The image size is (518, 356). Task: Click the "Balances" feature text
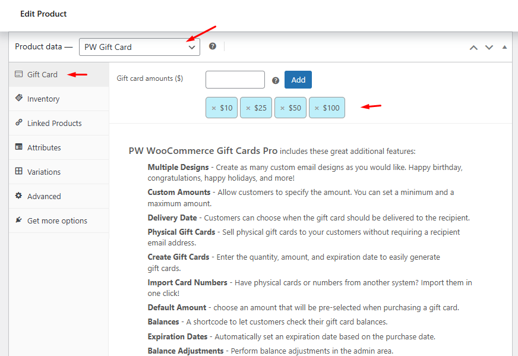(163, 322)
